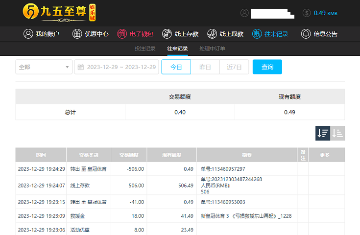Sort records in descending order
The image size is (360, 235).
(323, 133)
